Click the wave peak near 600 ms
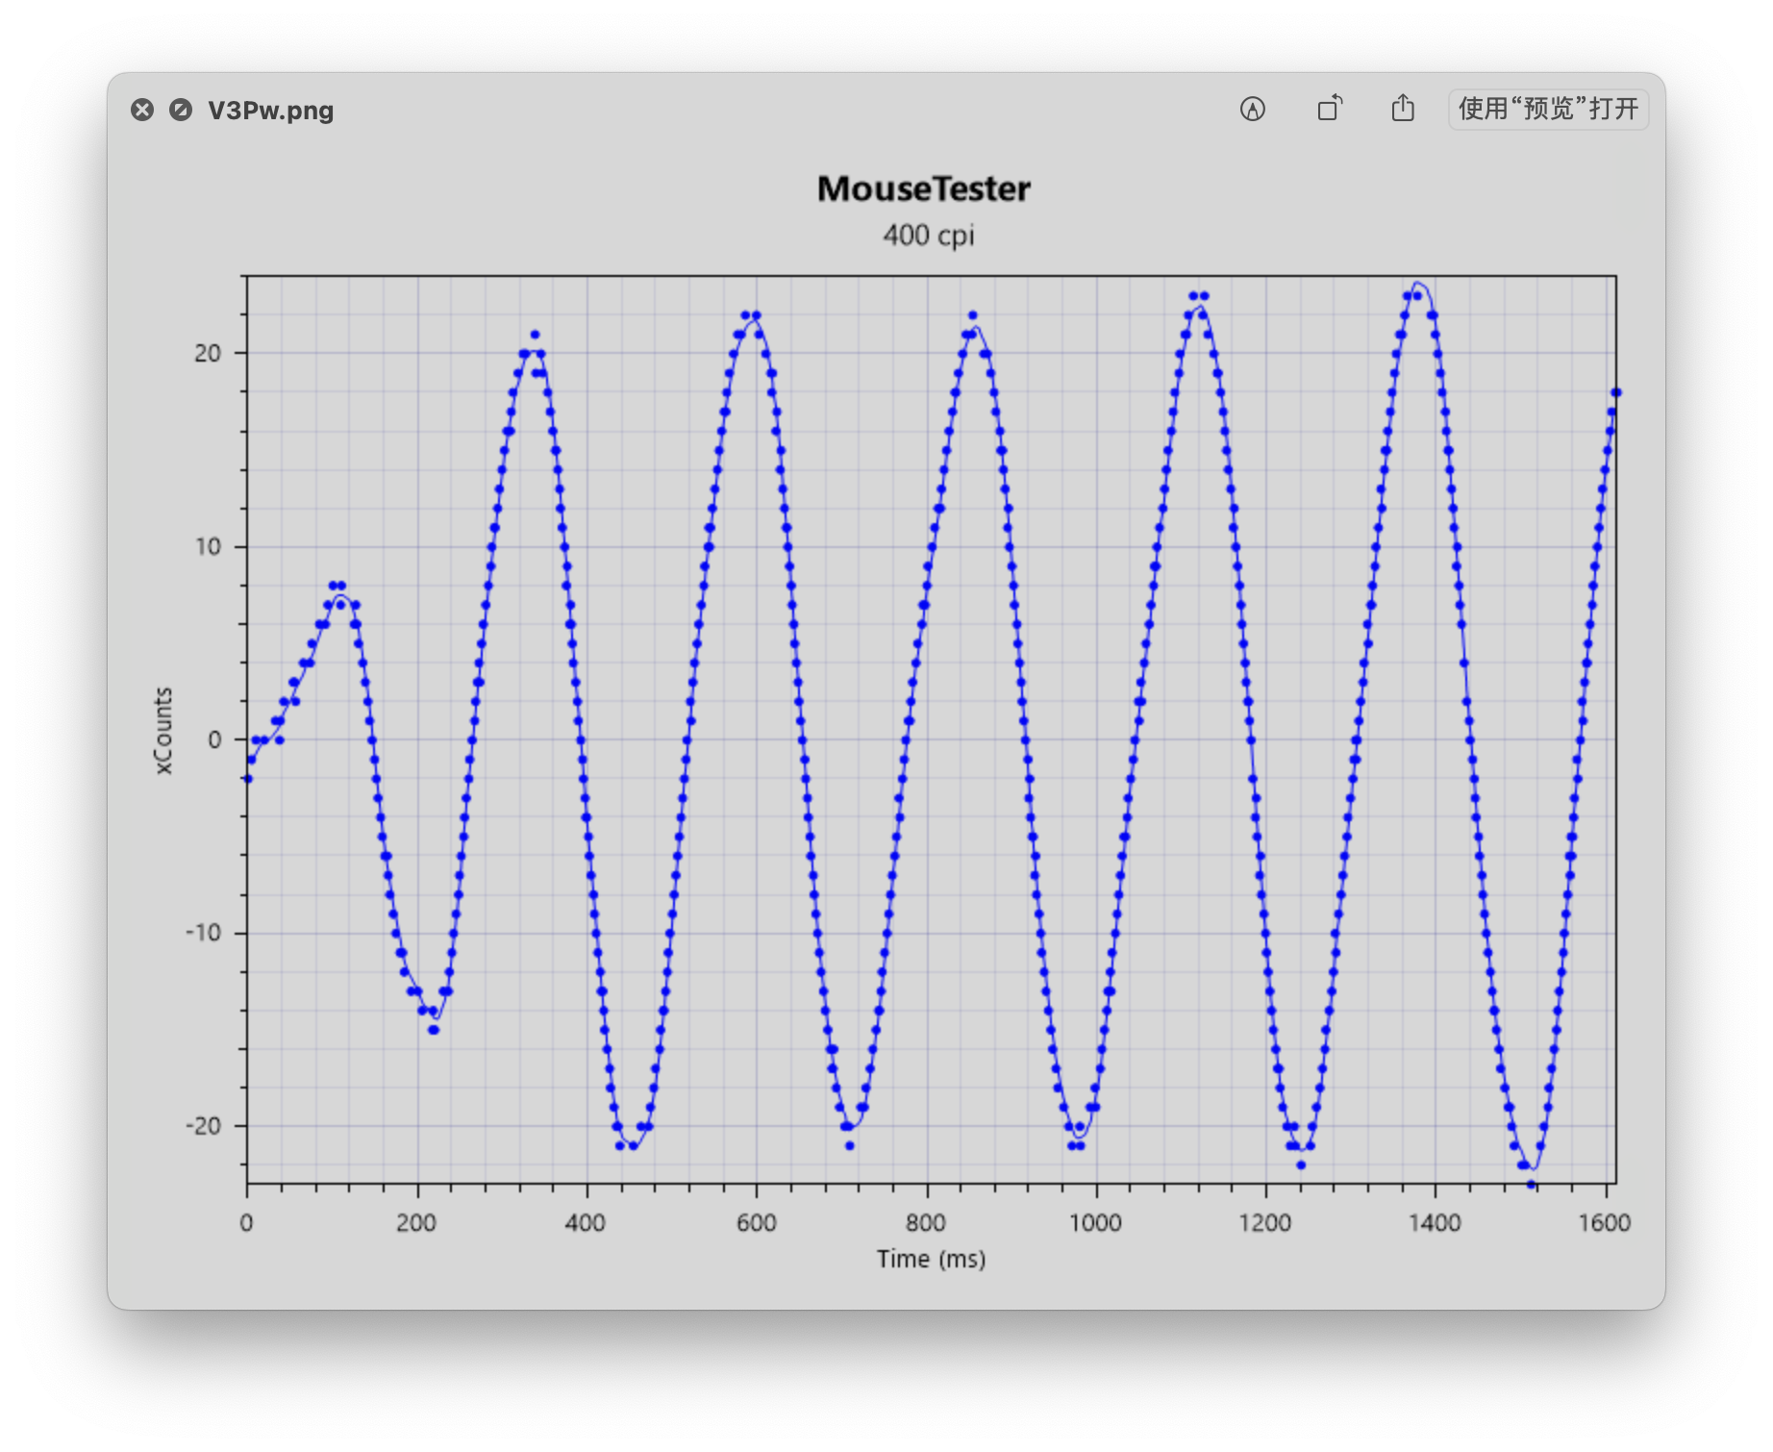Image resolution: width=1773 pixels, height=1452 pixels. coord(751,314)
